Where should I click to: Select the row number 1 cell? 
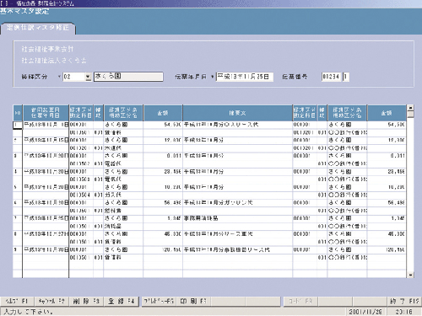[18, 125]
